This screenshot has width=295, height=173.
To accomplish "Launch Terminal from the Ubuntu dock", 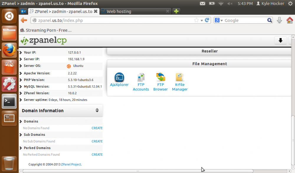I will coord(9,102).
